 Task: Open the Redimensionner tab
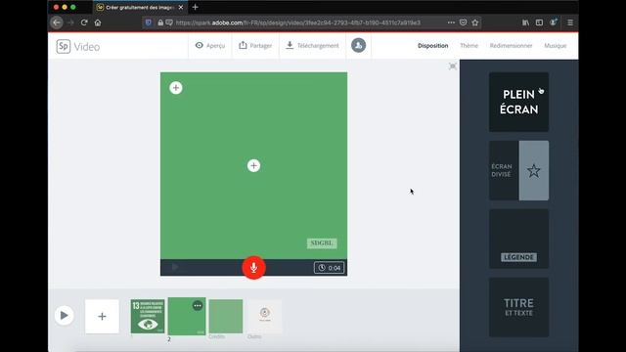click(511, 46)
